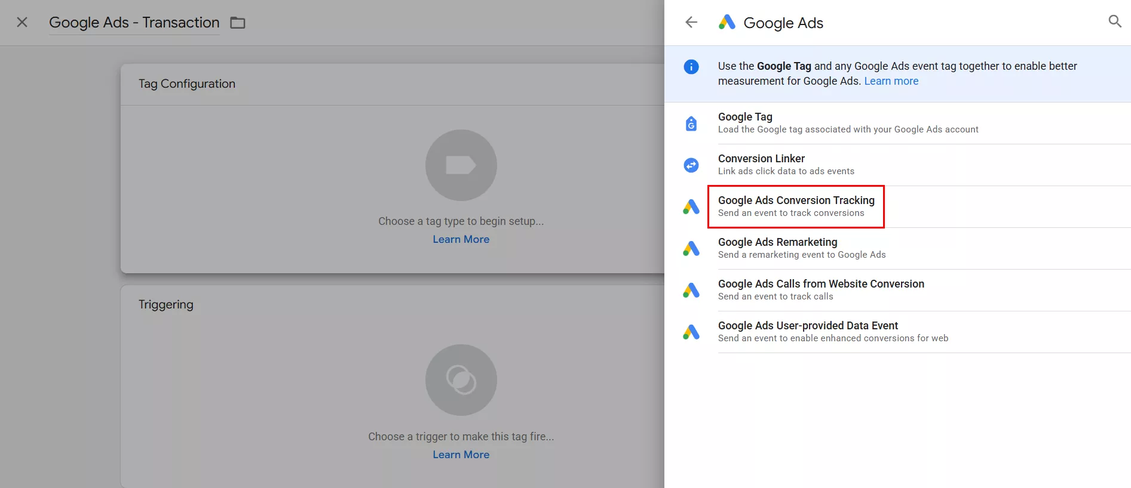Select Google Ads Conversion Tracking tag type
The height and width of the screenshot is (488, 1131).
[x=796, y=206]
